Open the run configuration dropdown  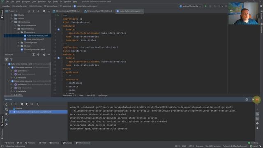coord(190,6)
